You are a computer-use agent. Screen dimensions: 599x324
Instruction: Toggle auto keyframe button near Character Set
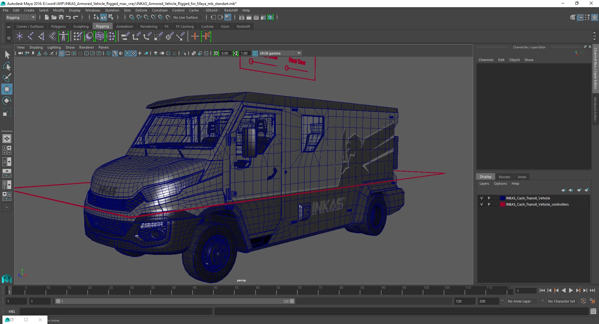pos(583,301)
